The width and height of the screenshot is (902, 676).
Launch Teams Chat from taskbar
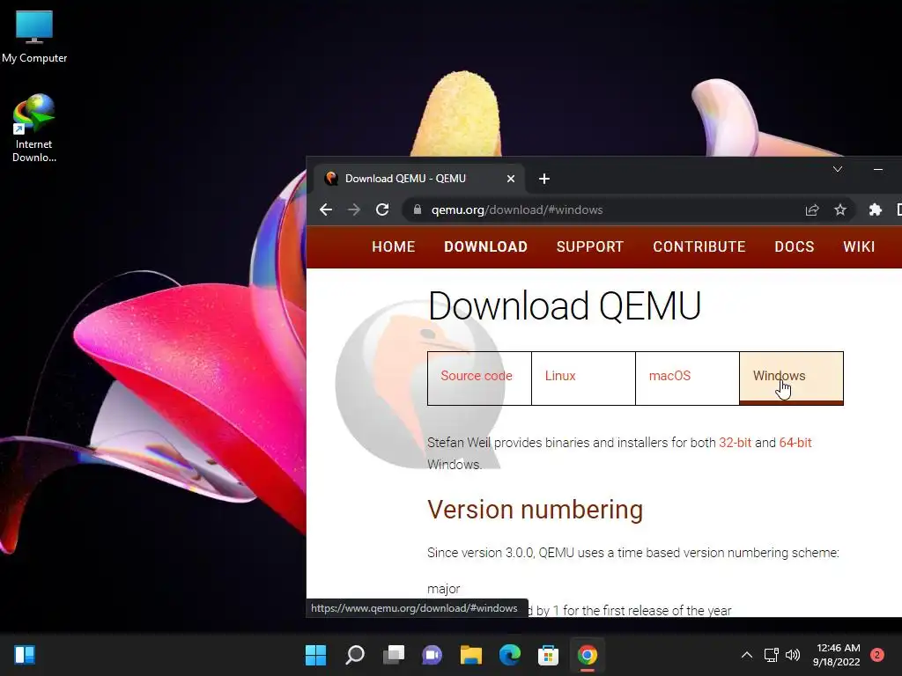coord(432,655)
